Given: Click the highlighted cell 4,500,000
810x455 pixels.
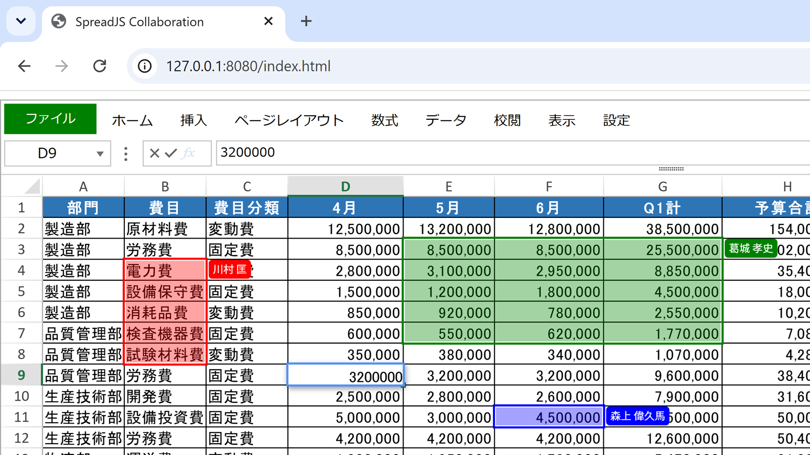Looking at the screenshot, I should pyautogui.click(x=549, y=417).
